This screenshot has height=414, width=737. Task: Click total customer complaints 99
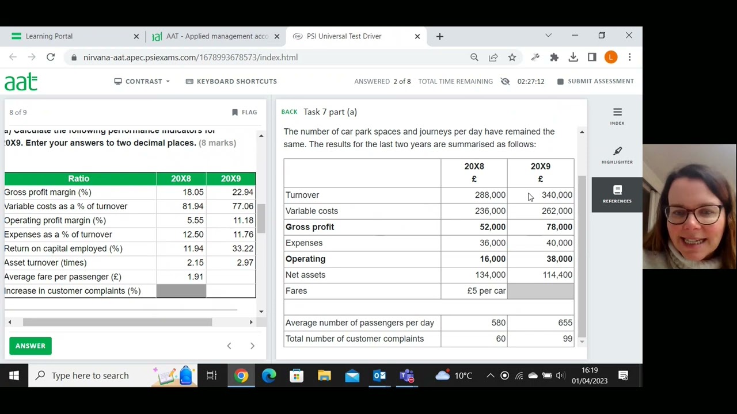[568, 339]
